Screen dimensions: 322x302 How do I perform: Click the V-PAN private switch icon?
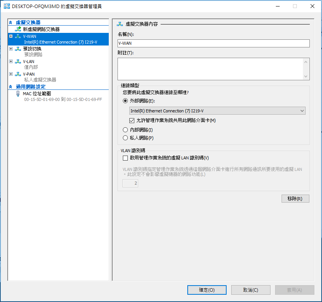coord(18,74)
